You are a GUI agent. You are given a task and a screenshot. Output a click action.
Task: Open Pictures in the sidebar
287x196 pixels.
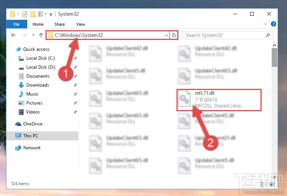click(34, 103)
